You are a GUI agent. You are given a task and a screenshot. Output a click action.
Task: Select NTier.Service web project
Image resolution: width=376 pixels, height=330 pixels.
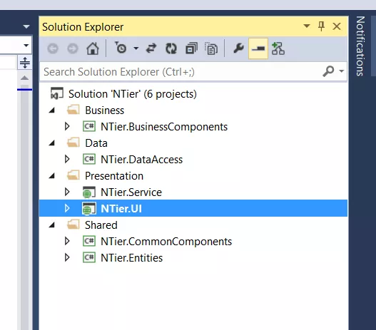pyautogui.click(x=131, y=192)
